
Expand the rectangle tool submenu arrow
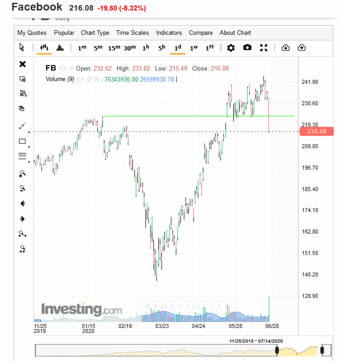coord(29,147)
